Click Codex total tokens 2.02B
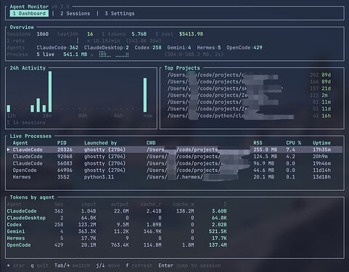Viewport: 349px width, 272px height. 219,225
